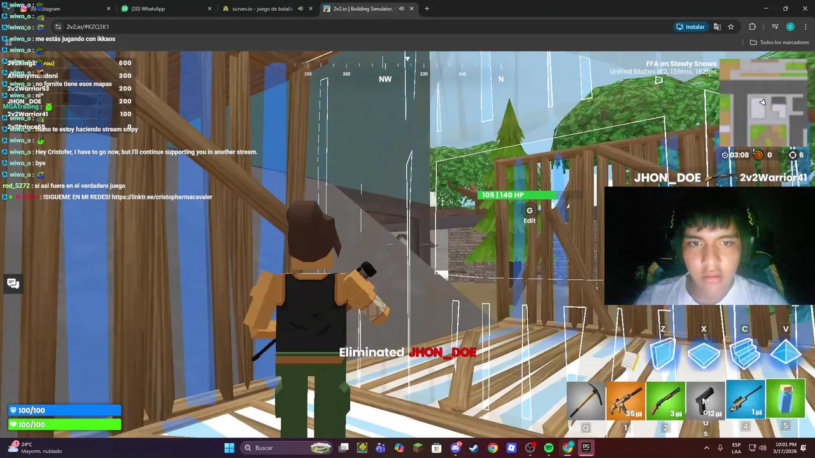
Task: Open Steam from the taskbar
Action: pos(474,448)
